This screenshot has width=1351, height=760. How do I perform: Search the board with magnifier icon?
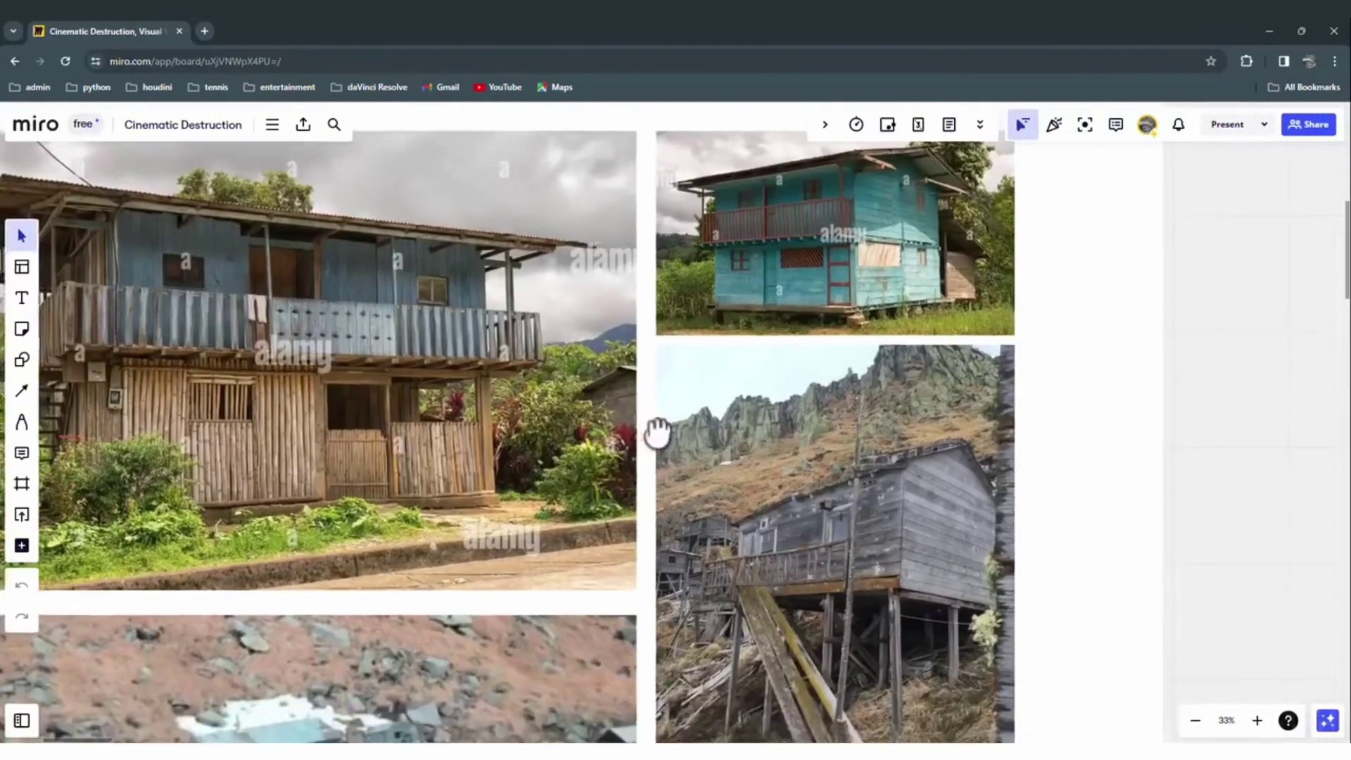point(334,125)
